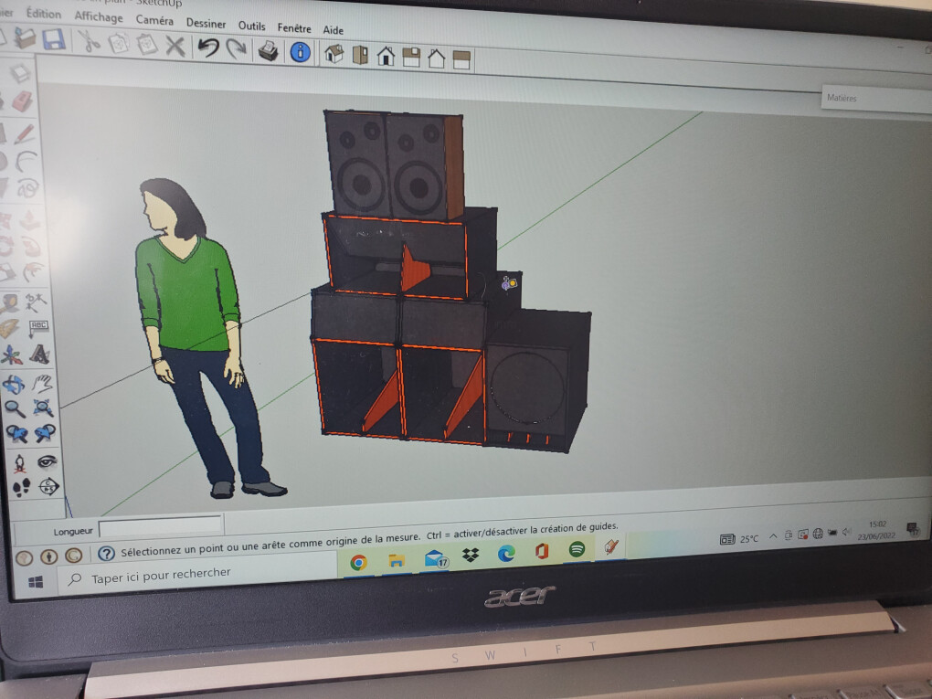Select the Look Around eye tool
Viewport: 932px width, 699px height.
click(x=47, y=461)
